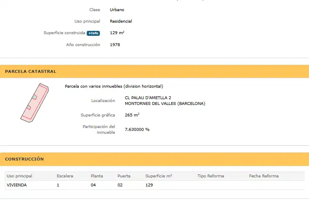Viewport: 309px width, 200px height.
Task: Click the 'Fecha Reforma' column header
Action: coord(264,176)
